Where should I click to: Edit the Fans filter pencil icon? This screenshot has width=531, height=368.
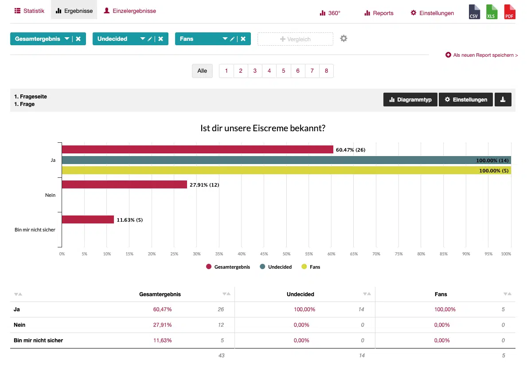(x=232, y=39)
